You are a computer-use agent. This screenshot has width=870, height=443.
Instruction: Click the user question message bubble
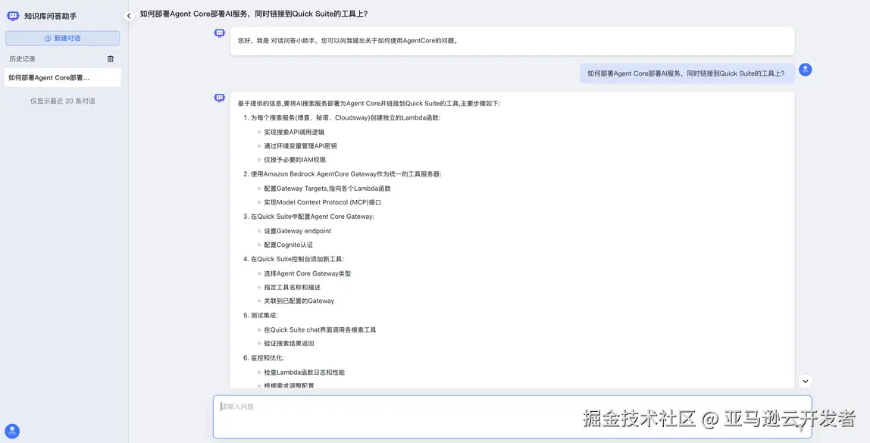[687, 73]
